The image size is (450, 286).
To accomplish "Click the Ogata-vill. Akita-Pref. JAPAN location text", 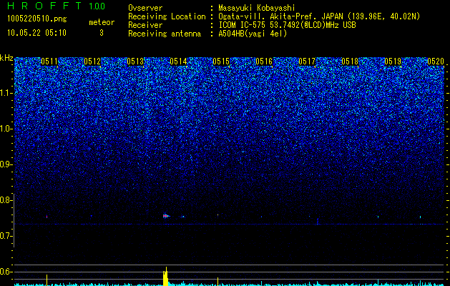I will 318,16.
